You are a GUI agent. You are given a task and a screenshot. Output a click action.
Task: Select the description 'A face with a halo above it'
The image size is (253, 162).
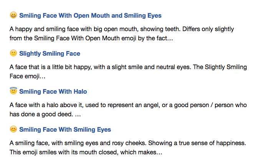(128, 109)
